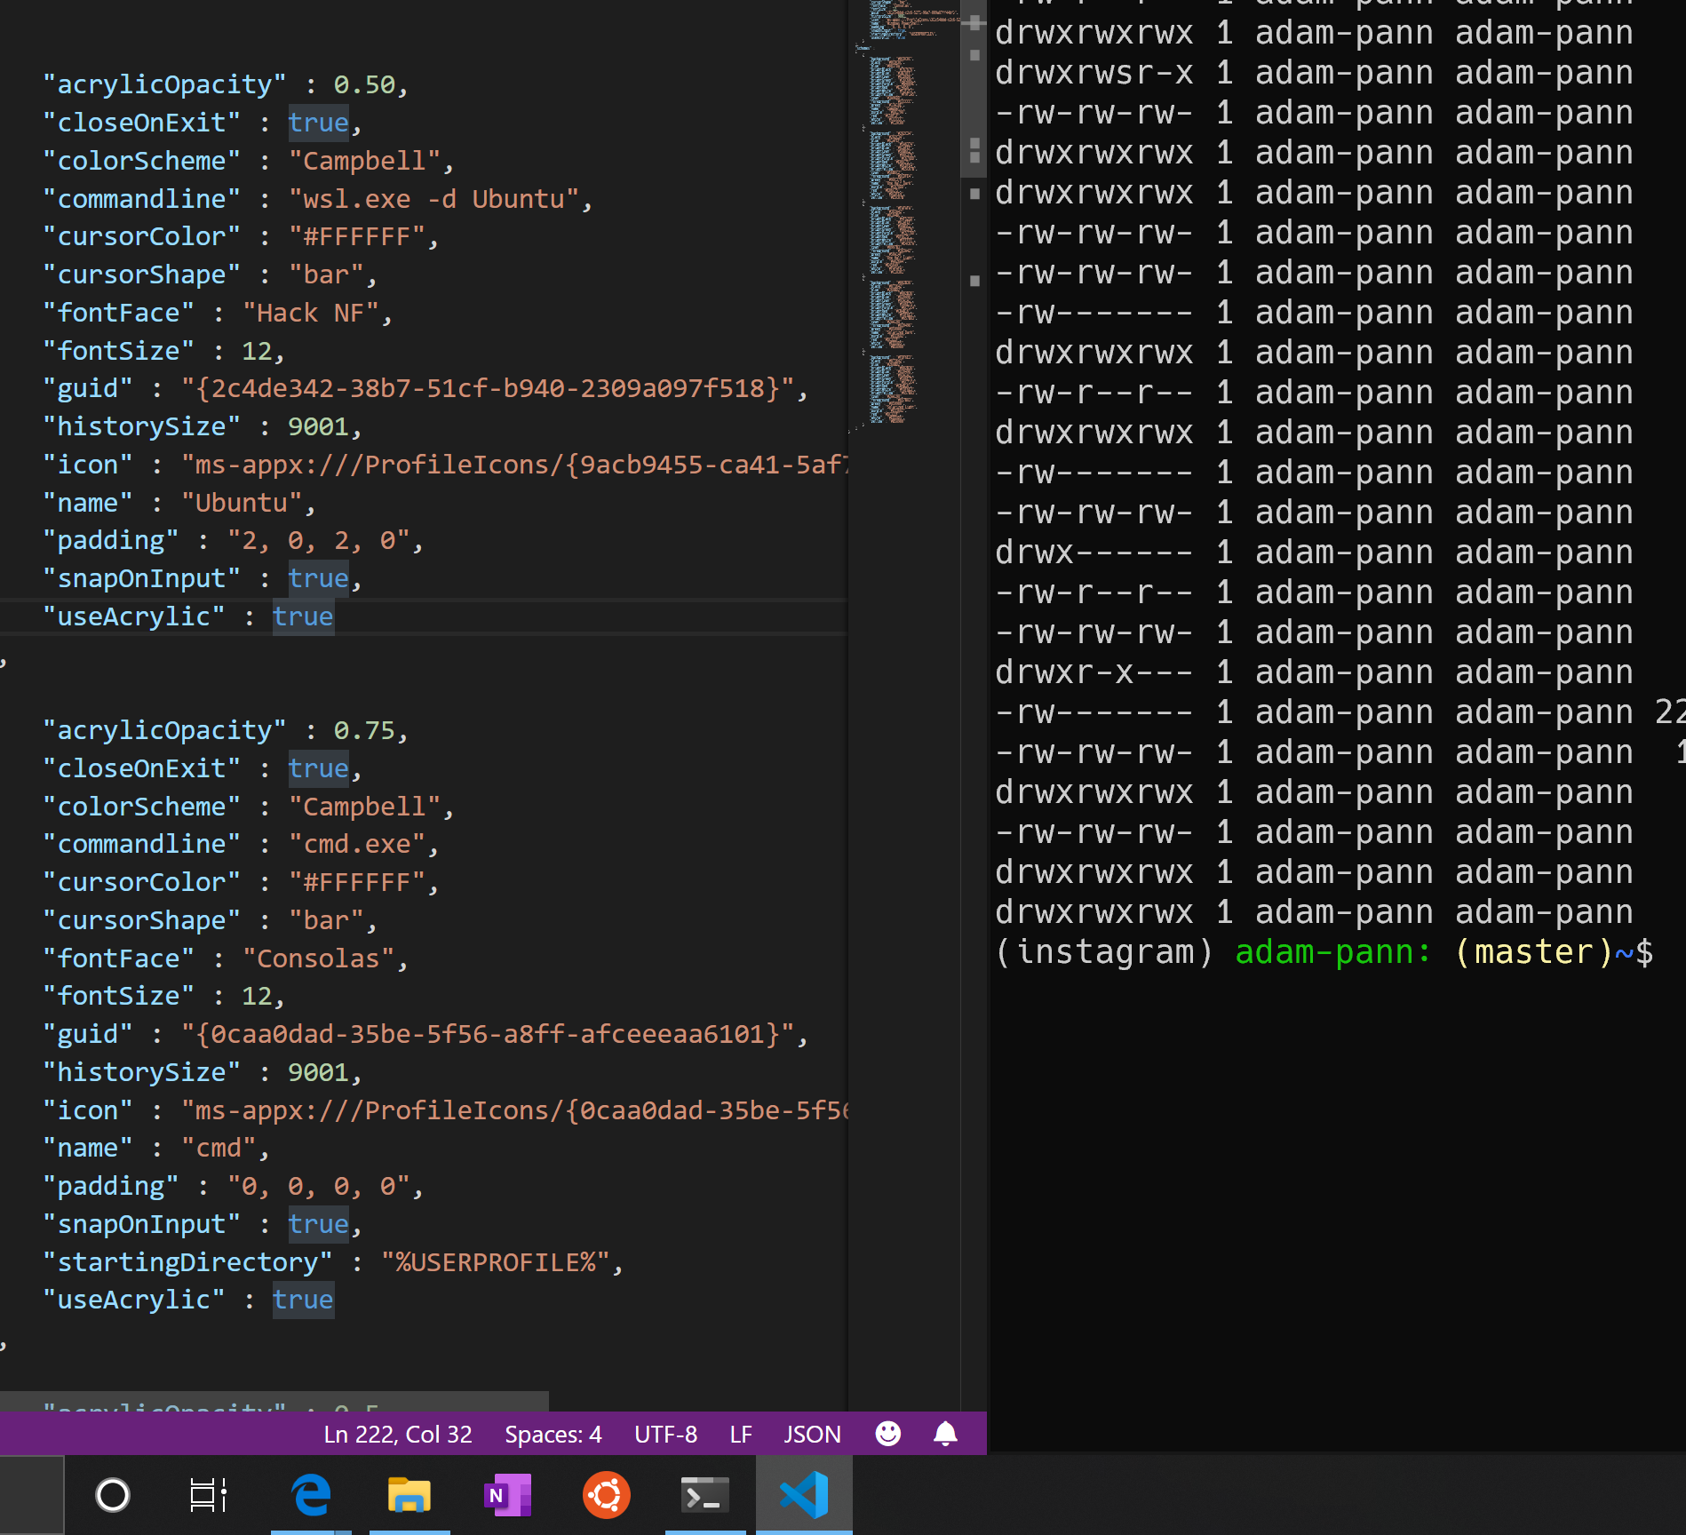The image size is (1686, 1535).
Task: Open File Explorer from the taskbar
Action: click(409, 1495)
